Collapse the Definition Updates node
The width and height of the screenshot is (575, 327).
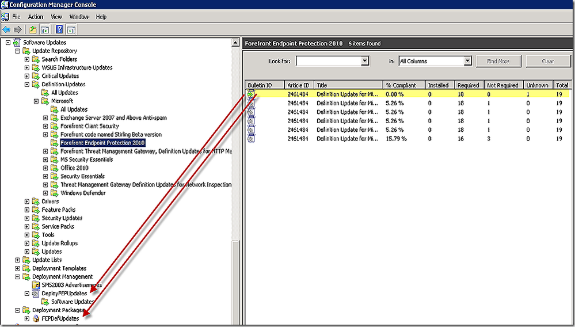(x=27, y=84)
